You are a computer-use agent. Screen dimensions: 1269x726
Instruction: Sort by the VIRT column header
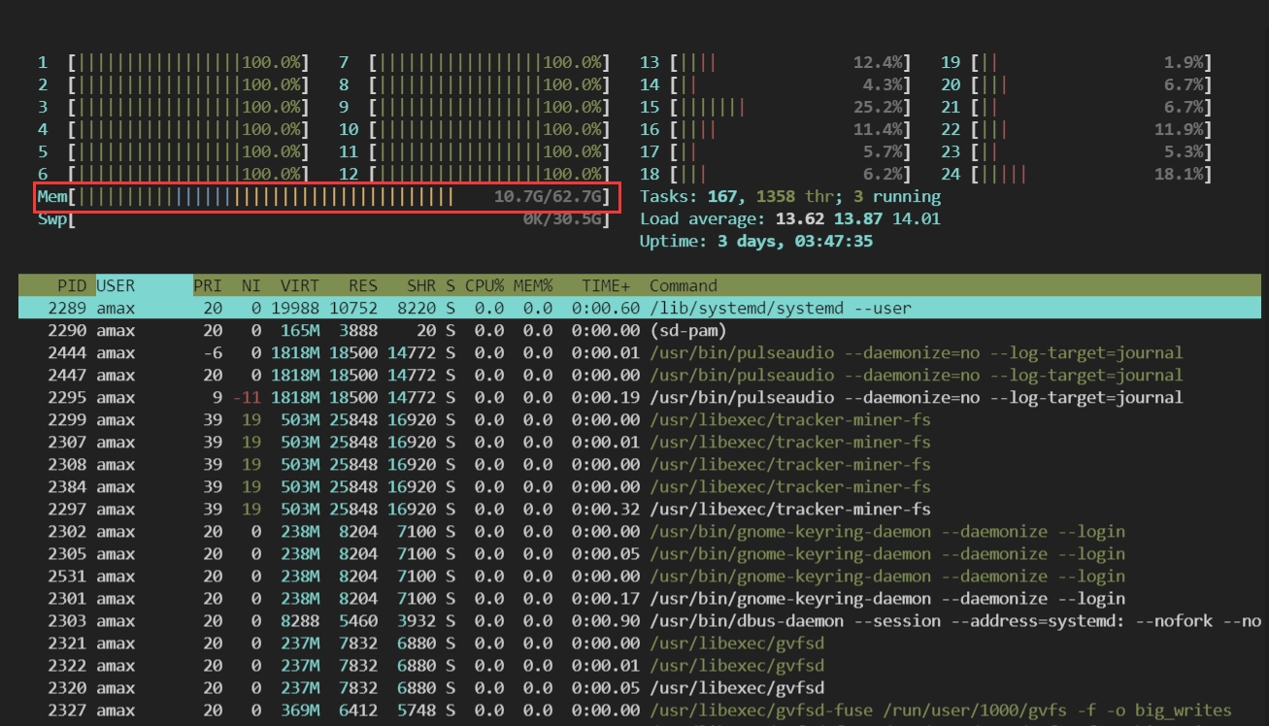(300, 285)
